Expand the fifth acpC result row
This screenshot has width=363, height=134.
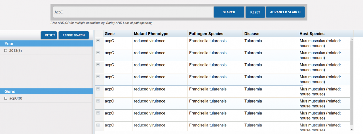click(x=98, y=89)
